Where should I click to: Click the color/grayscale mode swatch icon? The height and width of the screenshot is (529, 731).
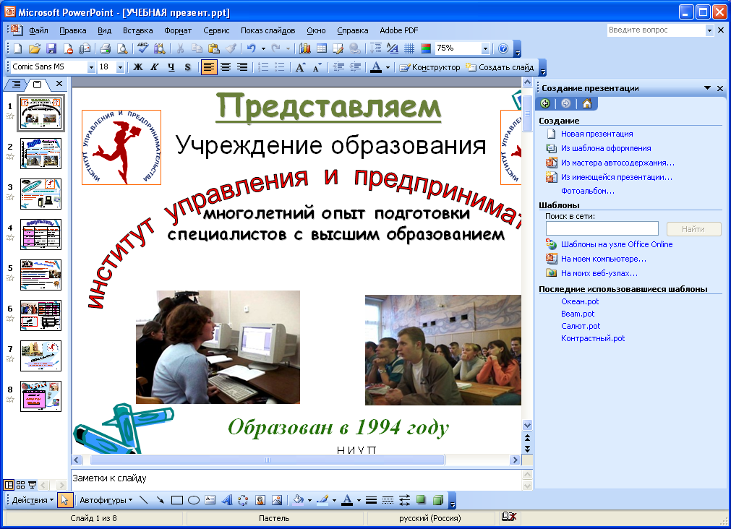[x=426, y=48]
